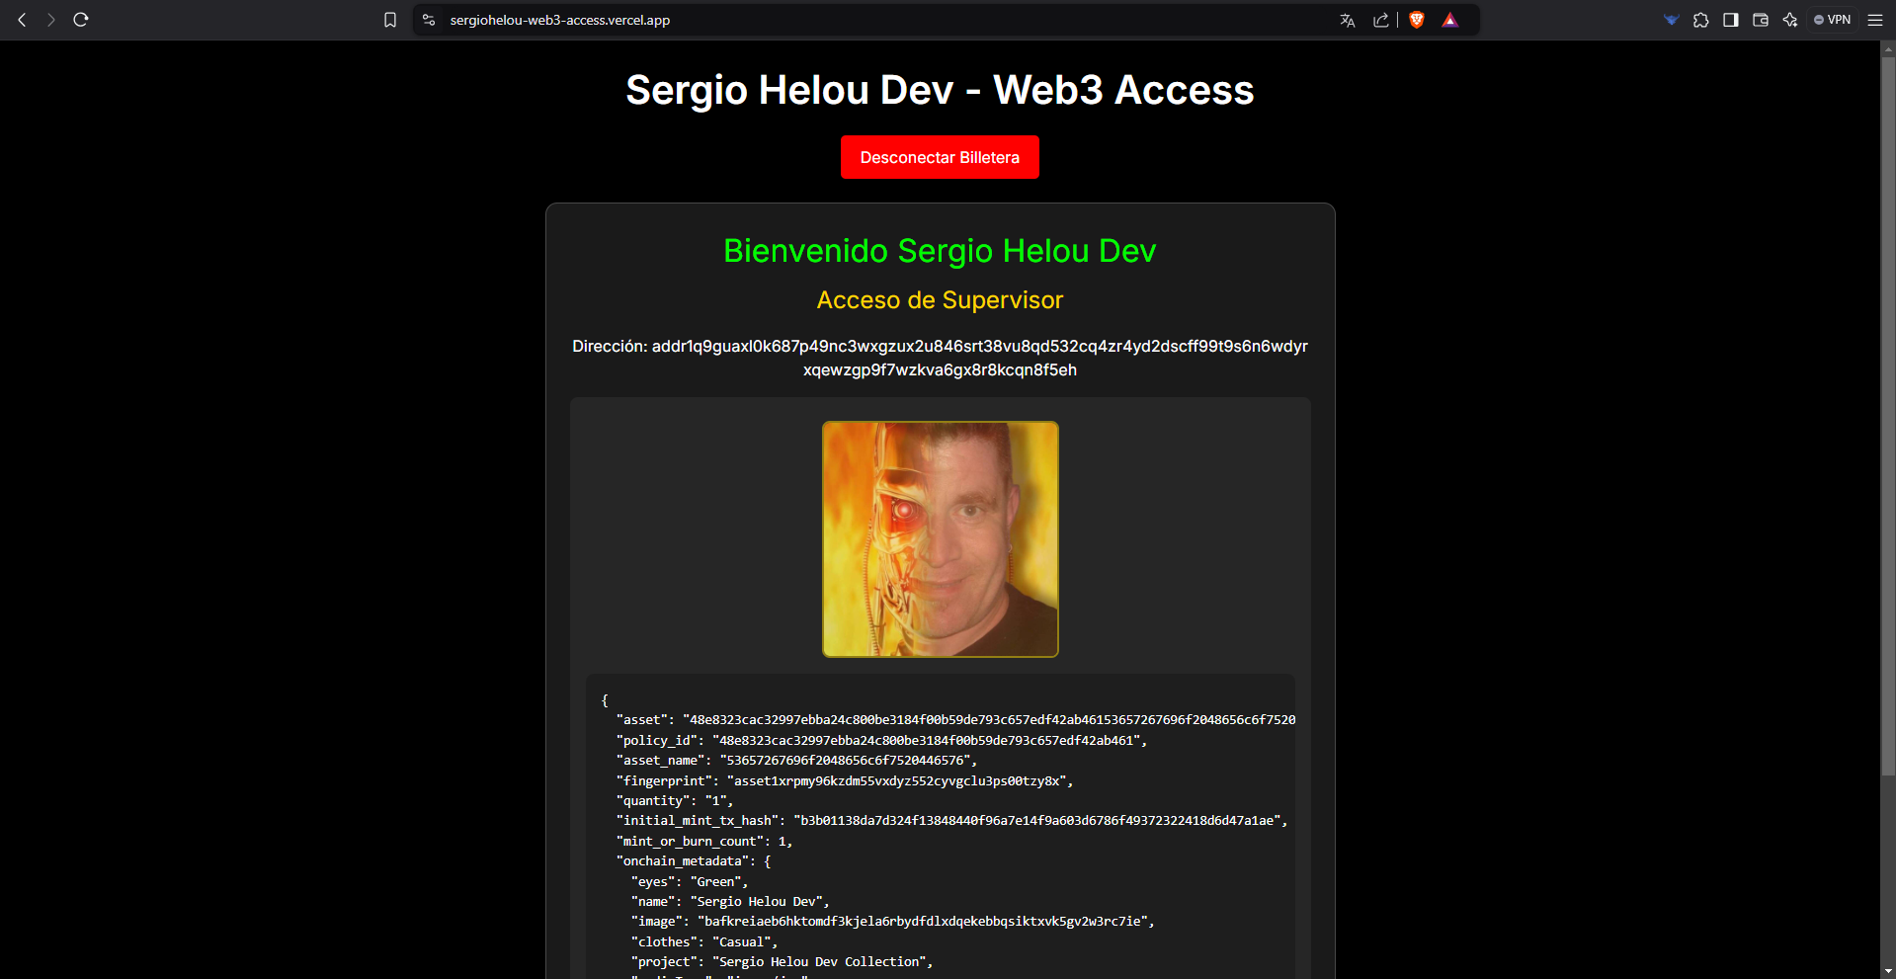Viewport: 1896px width, 979px height.
Task: Share this page via share icon
Action: click(x=1381, y=20)
